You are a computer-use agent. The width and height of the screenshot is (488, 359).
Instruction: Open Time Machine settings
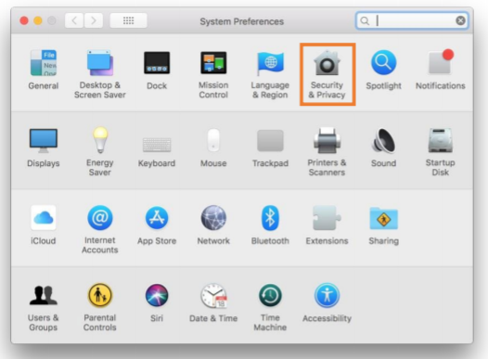click(270, 307)
